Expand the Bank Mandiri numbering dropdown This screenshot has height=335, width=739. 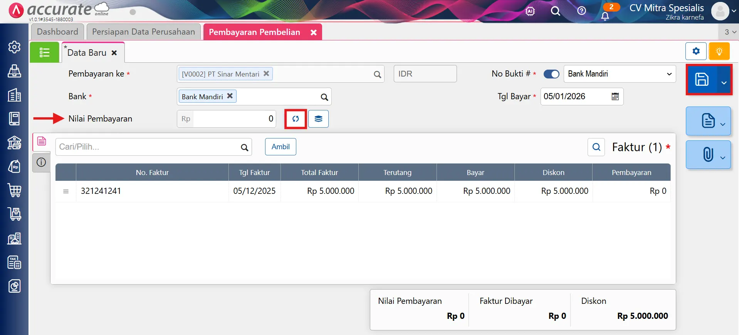tap(619, 74)
